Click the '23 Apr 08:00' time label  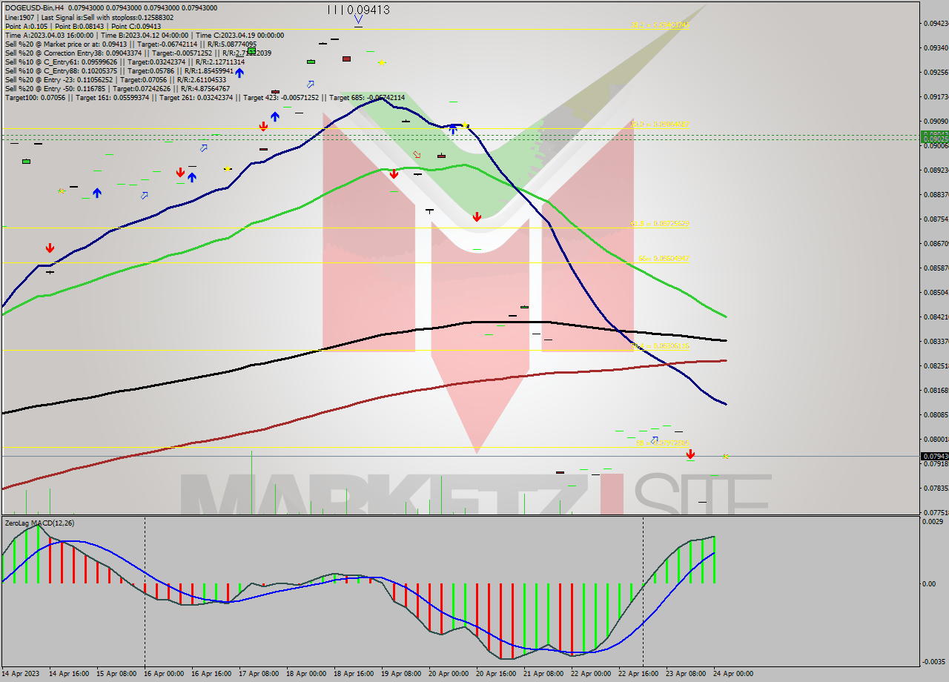pyautogui.click(x=686, y=674)
